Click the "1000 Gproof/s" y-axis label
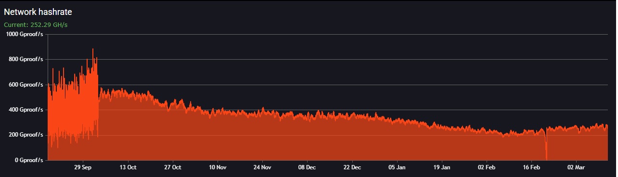The image size is (618, 177). pyautogui.click(x=24, y=34)
